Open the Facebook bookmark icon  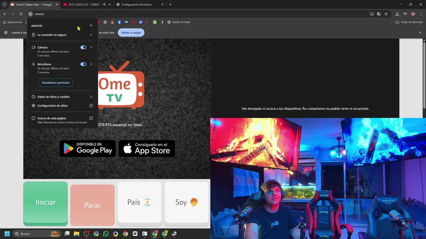coord(119,22)
